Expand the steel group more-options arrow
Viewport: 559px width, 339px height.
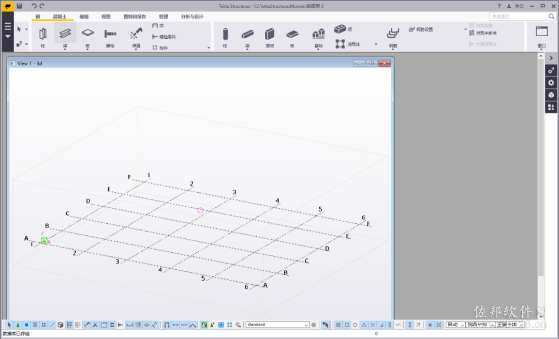pyautogui.click(x=209, y=48)
